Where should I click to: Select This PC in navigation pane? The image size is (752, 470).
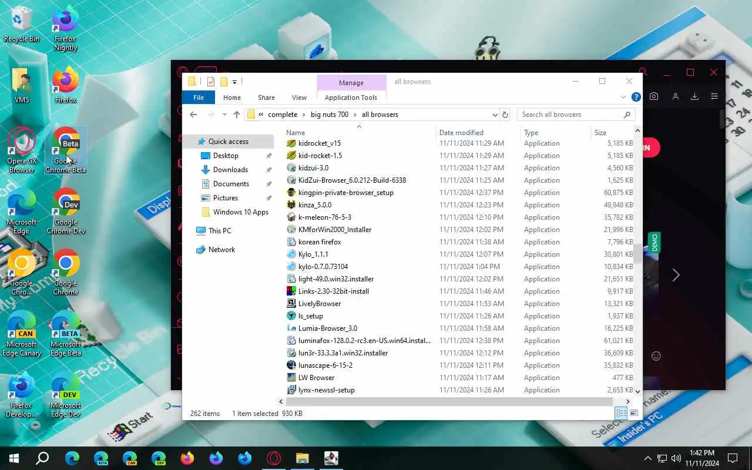coord(220,231)
